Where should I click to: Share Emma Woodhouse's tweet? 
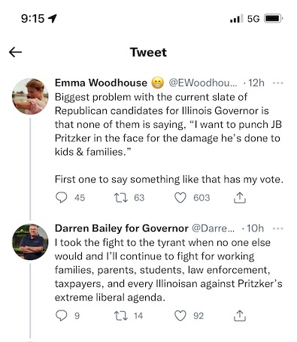240,198
